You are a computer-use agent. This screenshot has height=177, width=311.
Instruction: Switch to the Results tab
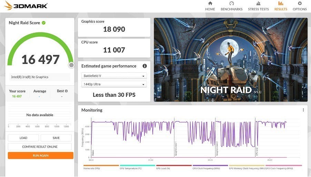coord(281,6)
